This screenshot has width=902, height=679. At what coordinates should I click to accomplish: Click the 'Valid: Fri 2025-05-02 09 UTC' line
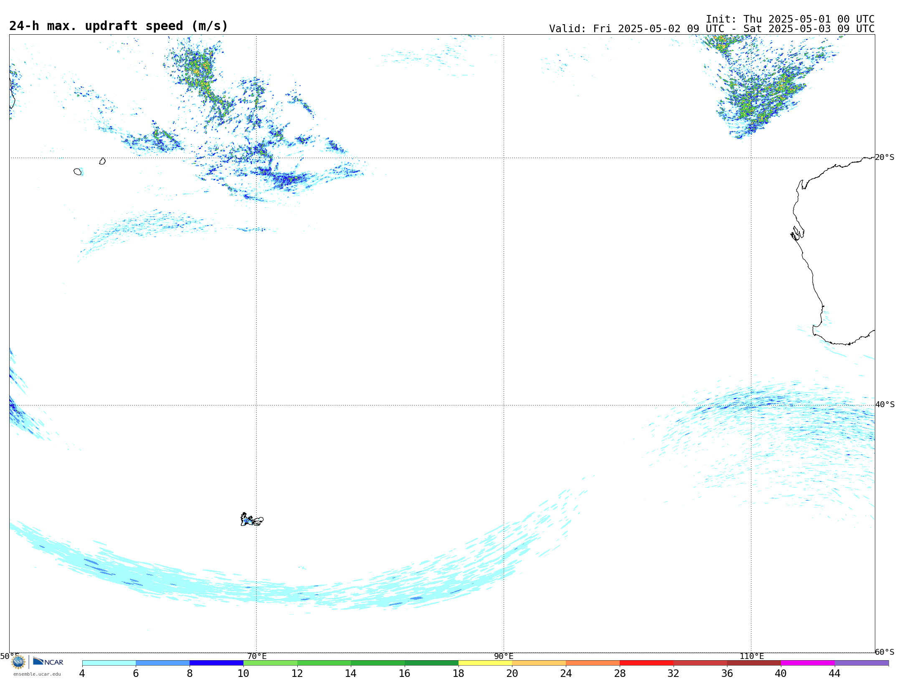pyautogui.click(x=712, y=29)
